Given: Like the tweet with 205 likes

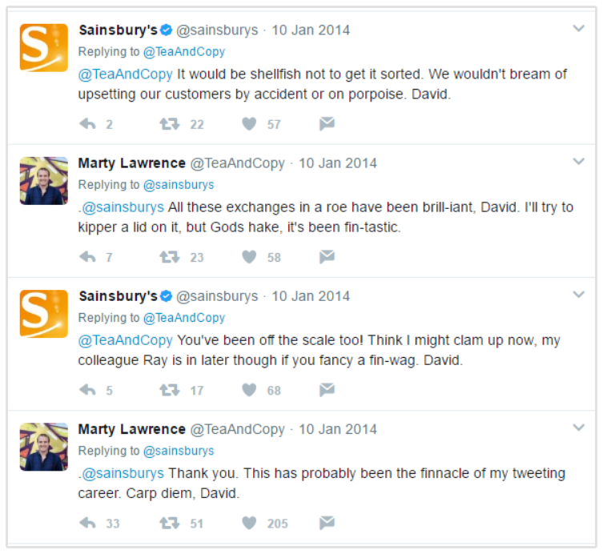Looking at the screenshot, I should point(249,523).
